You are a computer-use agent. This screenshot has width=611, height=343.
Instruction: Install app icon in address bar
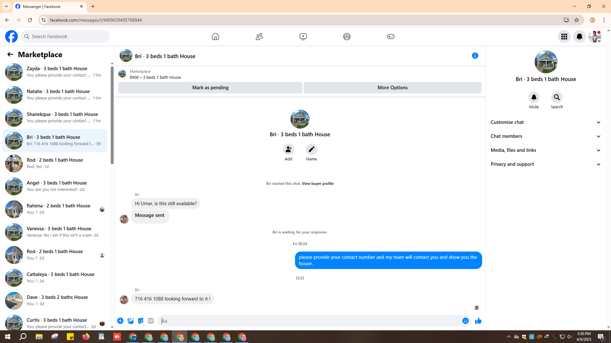566,20
